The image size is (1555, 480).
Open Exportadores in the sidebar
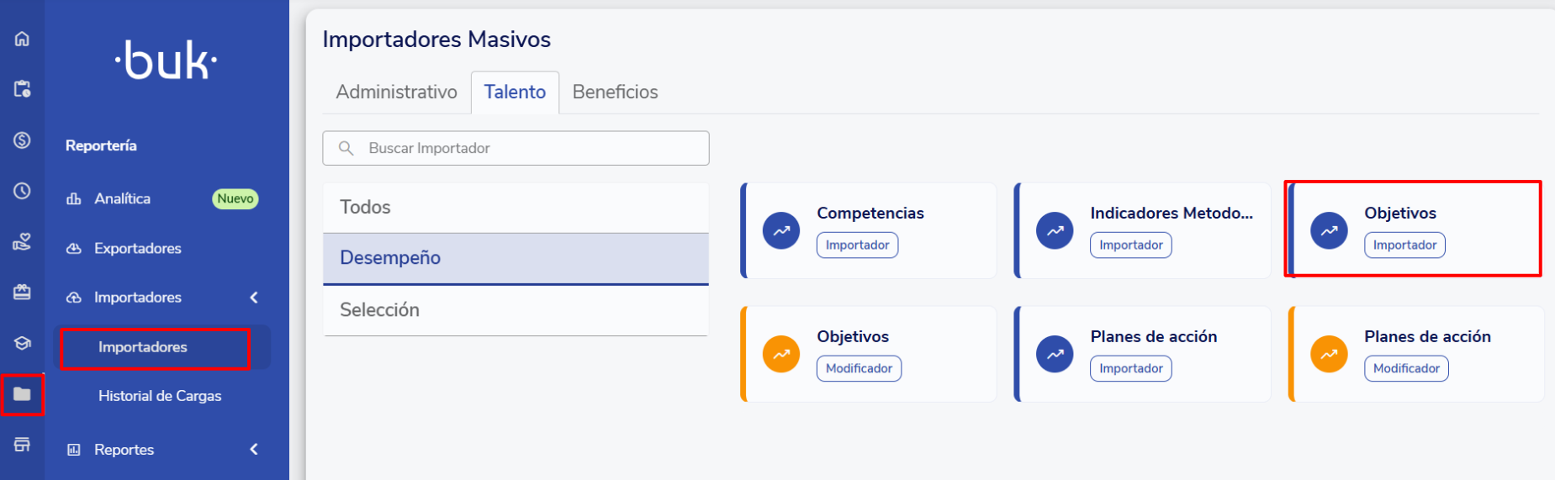(x=137, y=249)
